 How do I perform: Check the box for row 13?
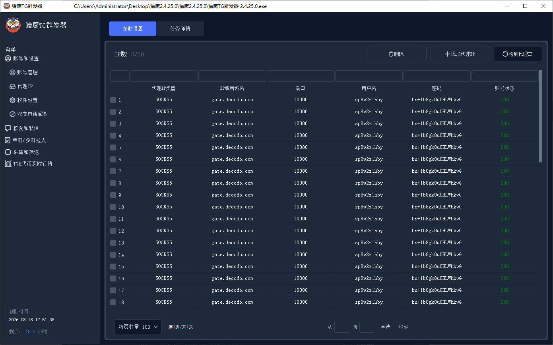click(x=113, y=243)
